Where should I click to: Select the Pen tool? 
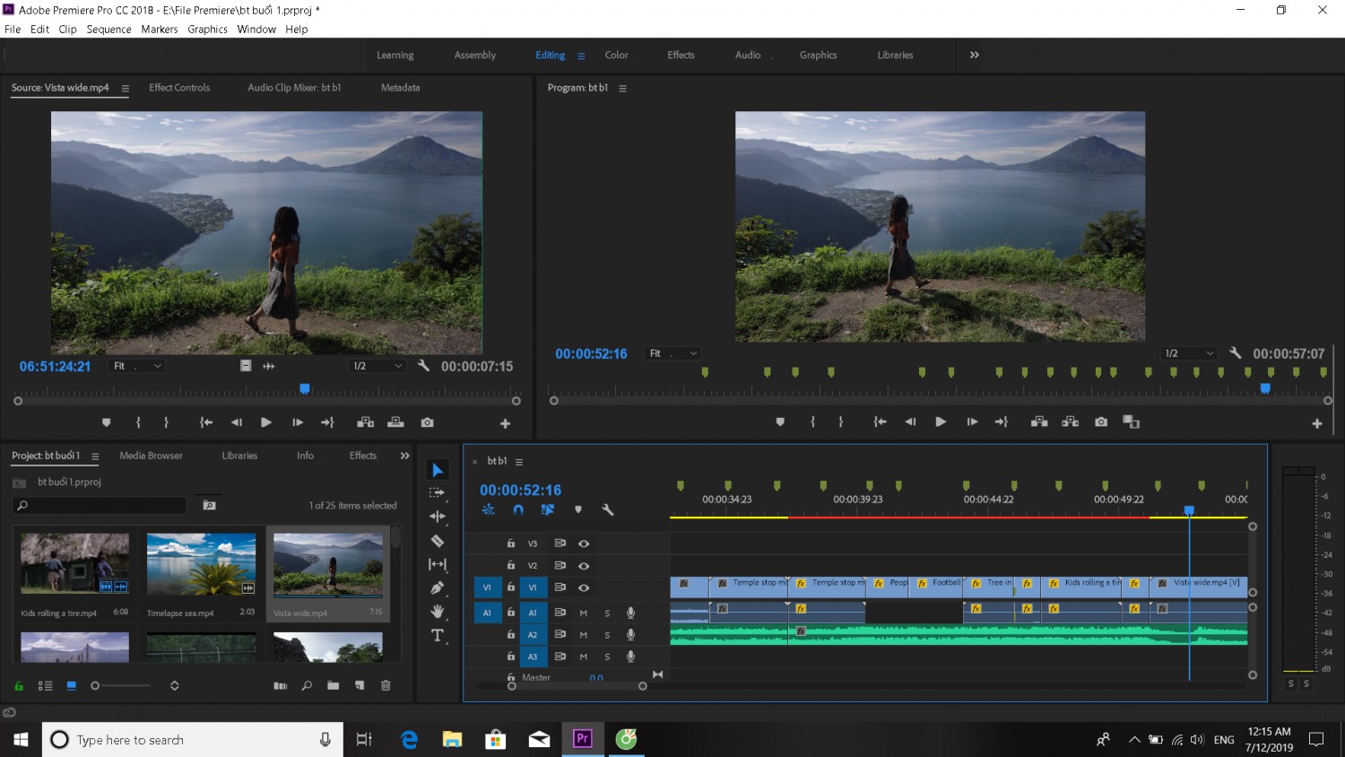(438, 588)
